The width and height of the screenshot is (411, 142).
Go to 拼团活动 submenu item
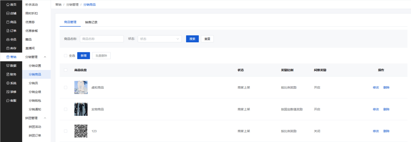35,127
